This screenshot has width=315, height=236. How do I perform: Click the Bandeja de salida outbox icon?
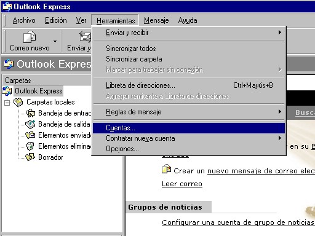[30, 124]
